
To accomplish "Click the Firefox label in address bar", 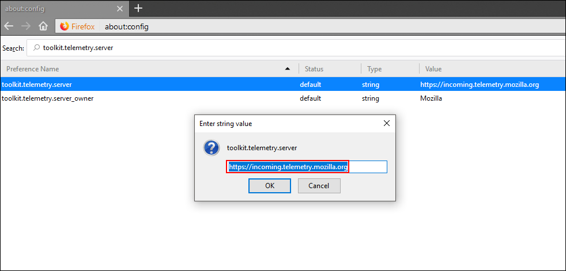I will [83, 26].
